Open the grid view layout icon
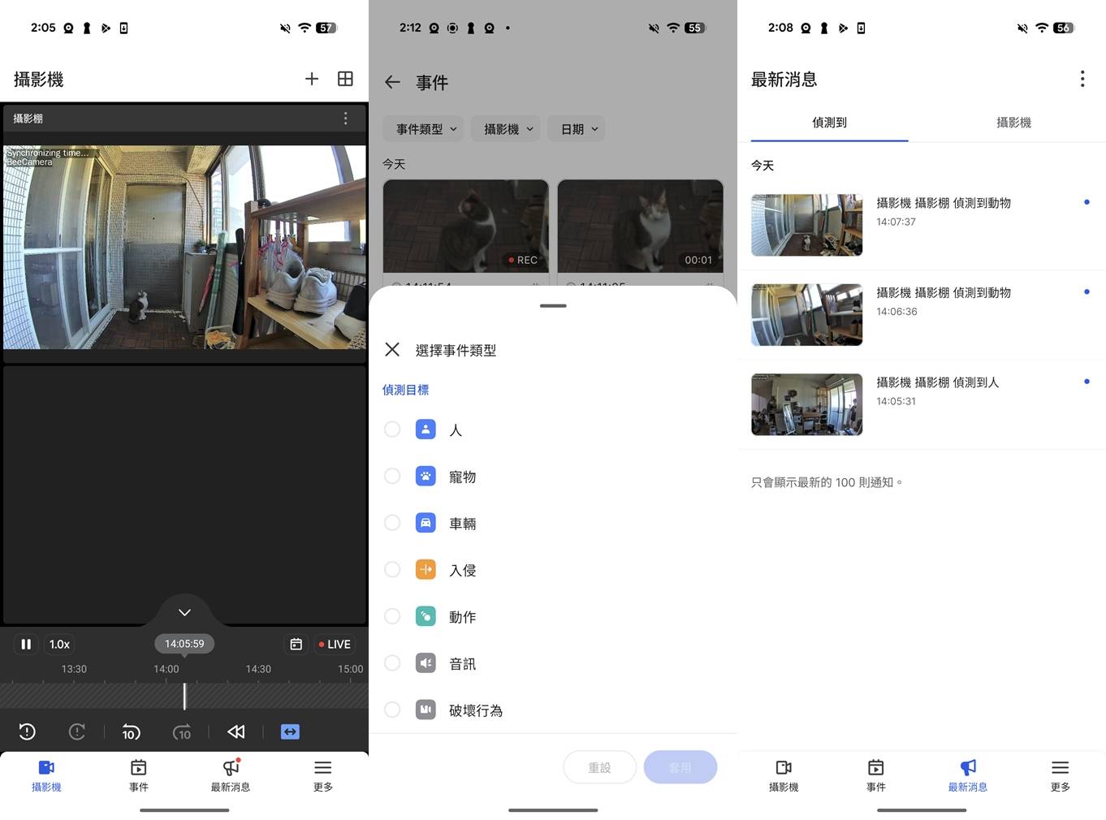The height and width of the screenshot is (820, 1106). 345,79
